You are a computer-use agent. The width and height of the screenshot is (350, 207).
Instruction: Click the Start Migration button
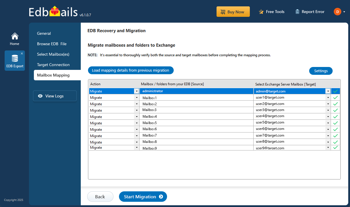coord(143,197)
